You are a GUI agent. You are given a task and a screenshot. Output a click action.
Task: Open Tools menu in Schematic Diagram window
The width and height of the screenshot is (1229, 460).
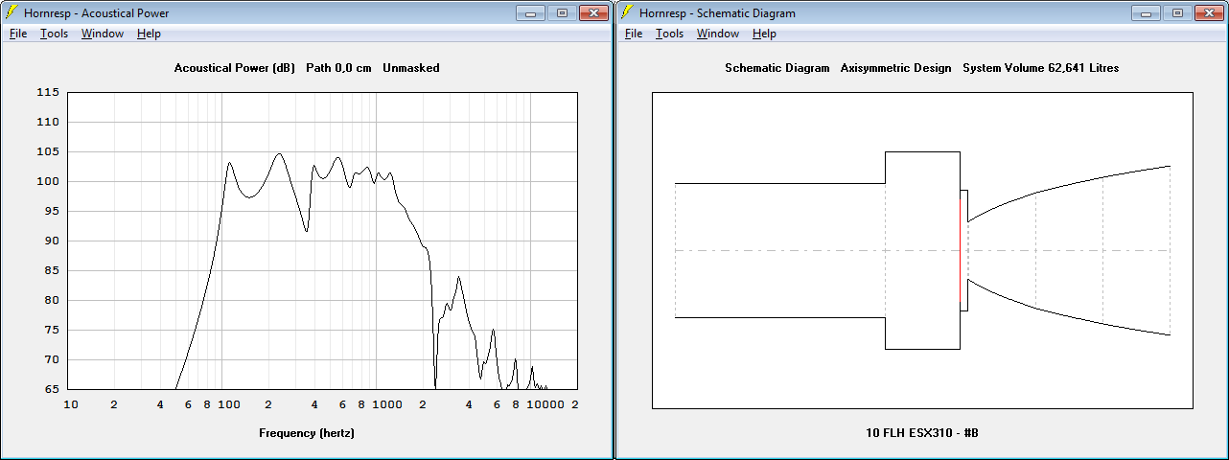pyautogui.click(x=669, y=34)
